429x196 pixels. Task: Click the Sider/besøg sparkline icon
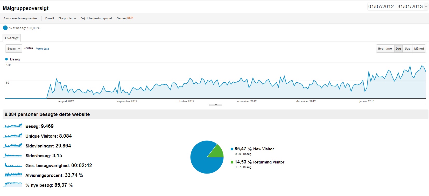(x=13, y=155)
